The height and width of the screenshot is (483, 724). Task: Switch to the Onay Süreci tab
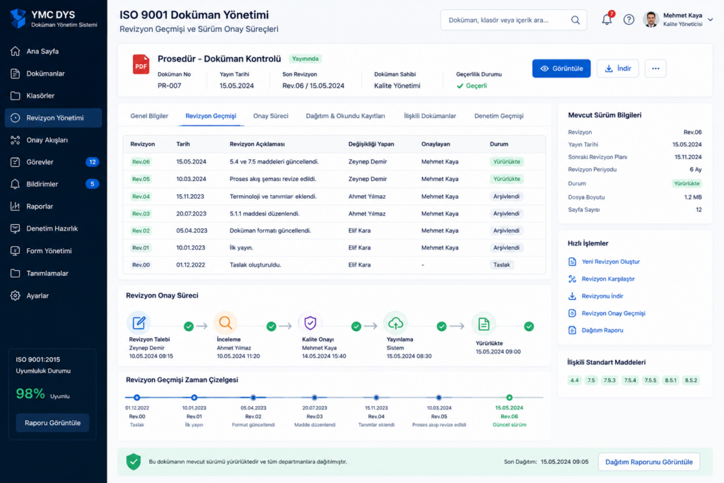tap(271, 116)
